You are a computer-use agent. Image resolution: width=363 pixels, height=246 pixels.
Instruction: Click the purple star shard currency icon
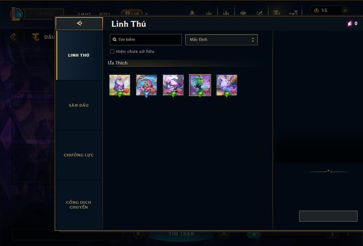click(350, 23)
